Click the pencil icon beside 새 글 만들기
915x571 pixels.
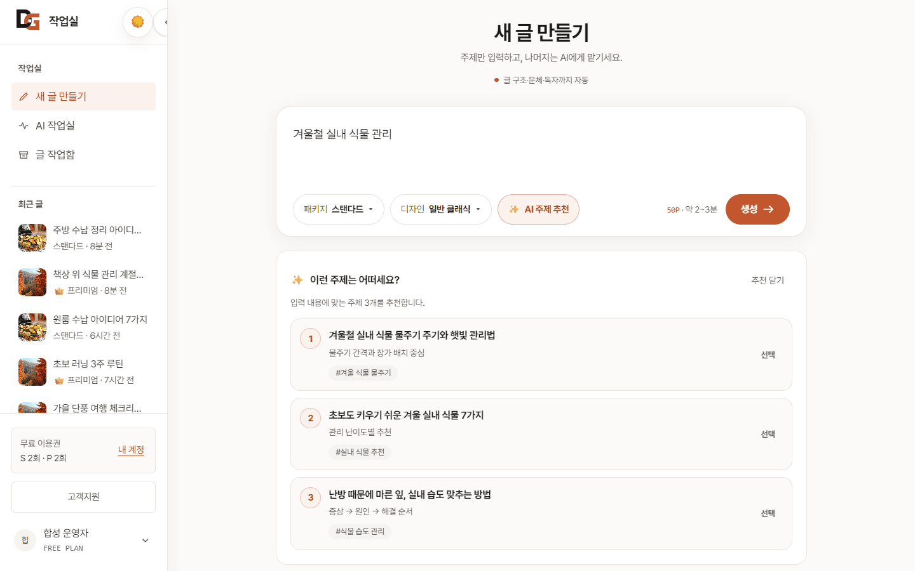pos(24,96)
